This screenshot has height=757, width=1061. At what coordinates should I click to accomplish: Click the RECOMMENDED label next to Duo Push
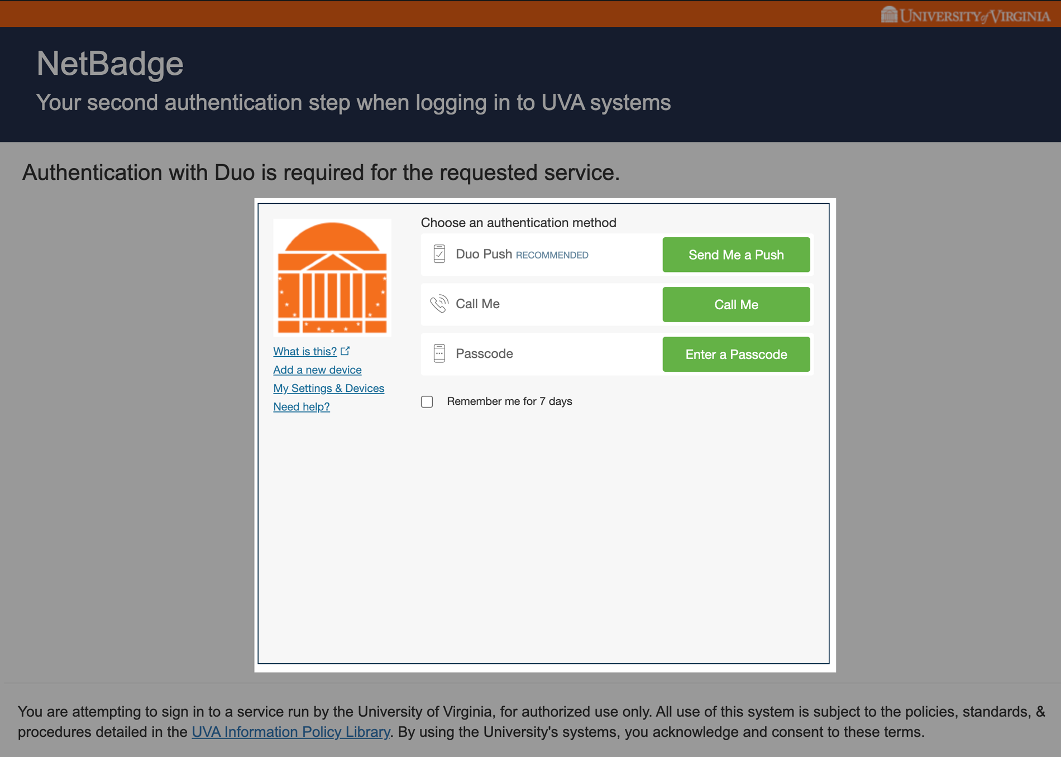pos(552,255)
